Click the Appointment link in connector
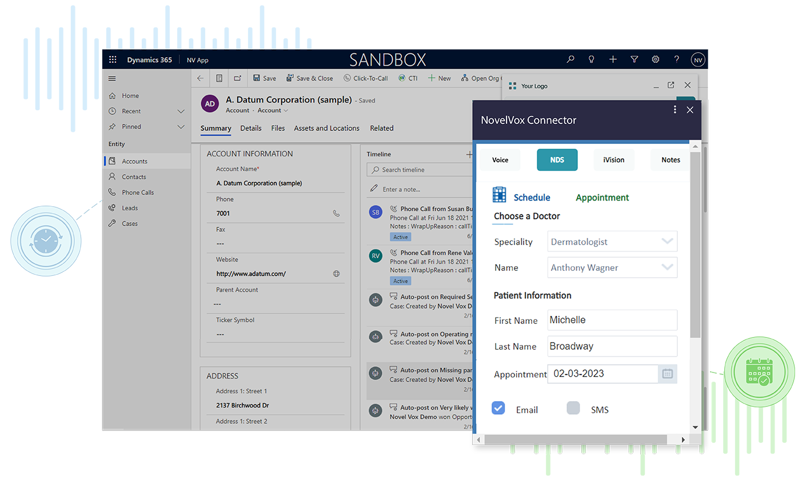This screenshot has height=481, width=810. pos(602,198)
